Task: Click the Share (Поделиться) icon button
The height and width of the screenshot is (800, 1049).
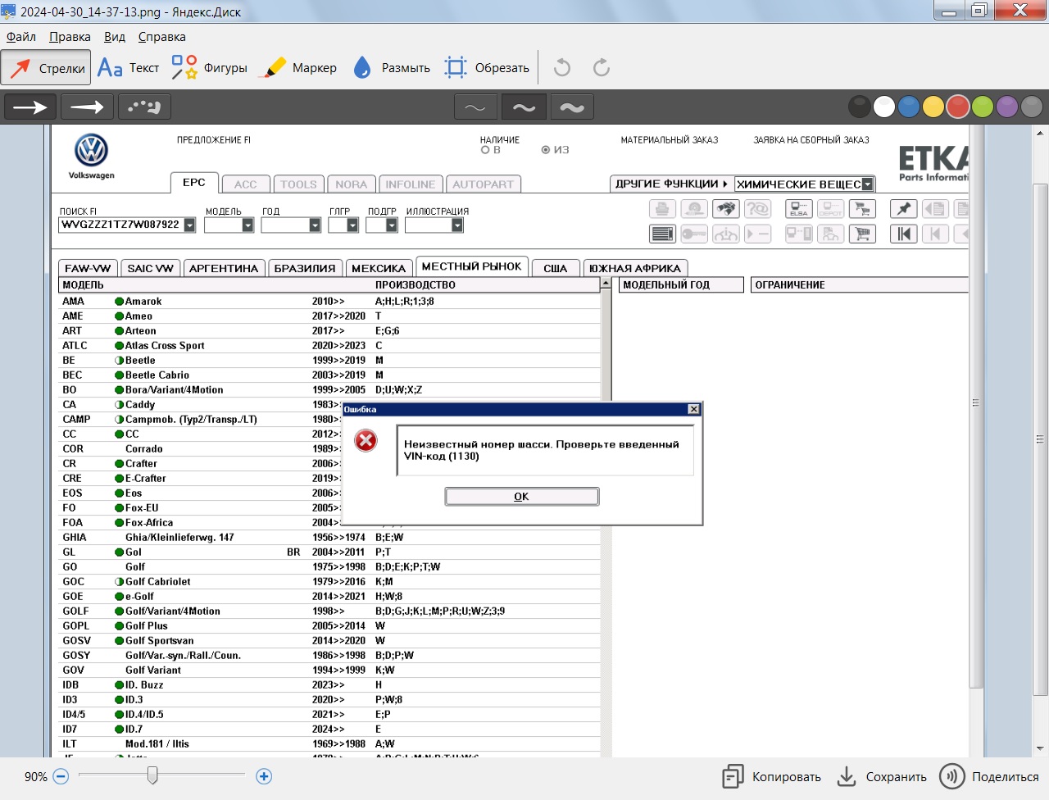Action: tap(952, 776)
